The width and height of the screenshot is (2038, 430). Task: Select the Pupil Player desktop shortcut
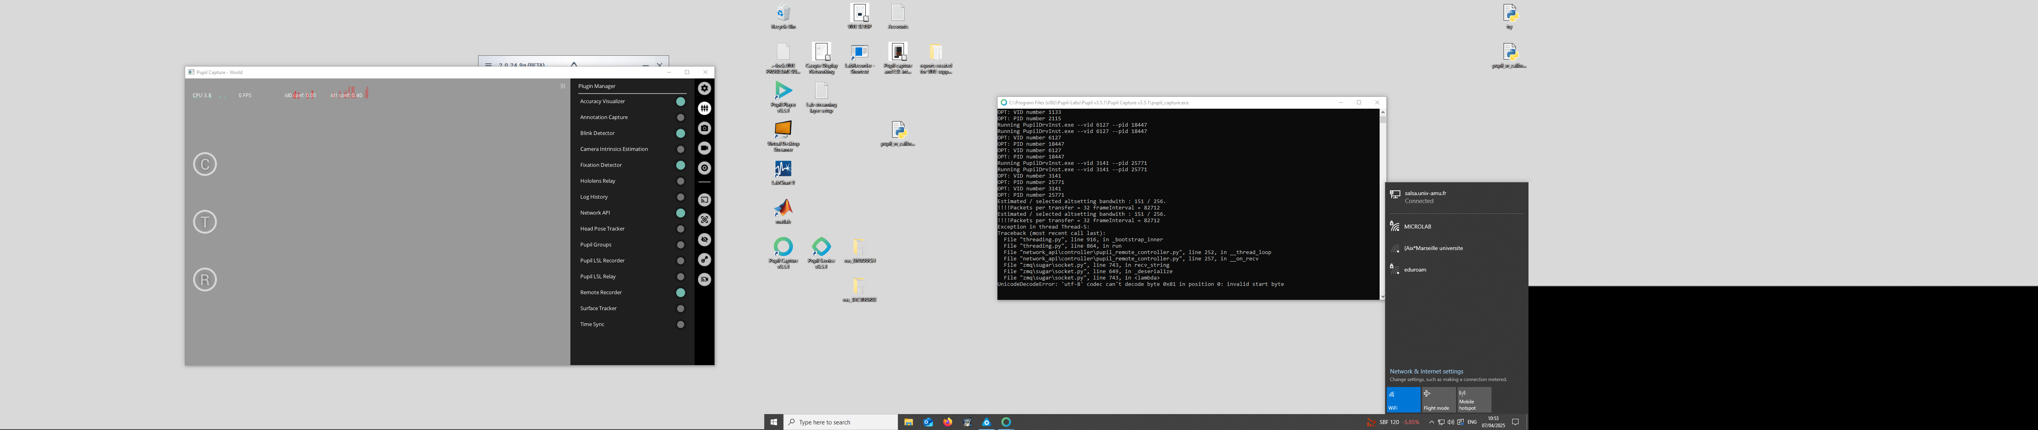[x=783, y=97]
